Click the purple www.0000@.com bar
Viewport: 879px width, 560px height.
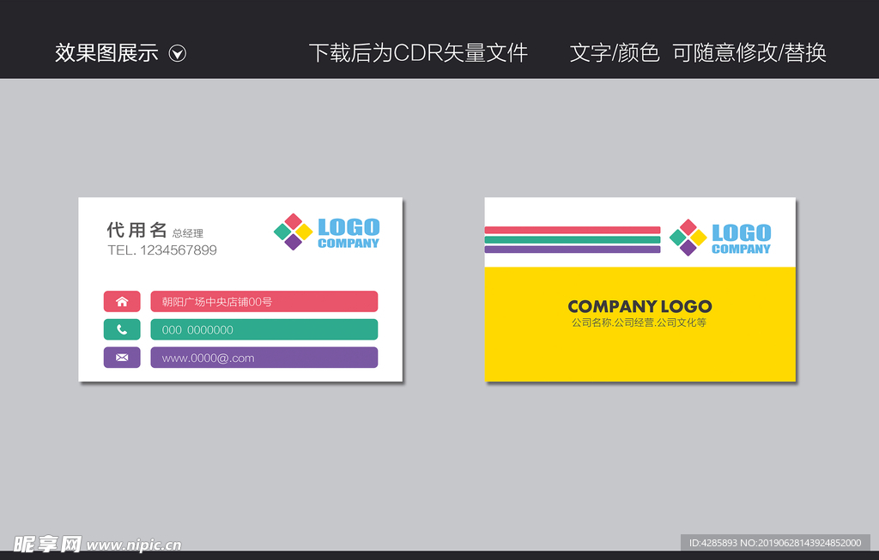(x=264, y=358)
